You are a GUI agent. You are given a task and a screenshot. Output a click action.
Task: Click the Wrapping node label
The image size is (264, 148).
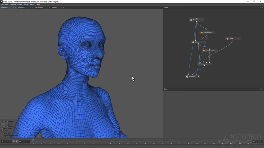coord(204,64)
